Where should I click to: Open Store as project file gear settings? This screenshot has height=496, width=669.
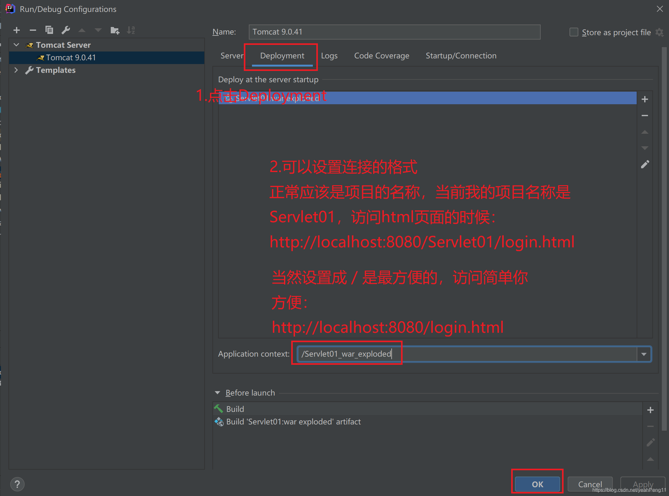660,32
